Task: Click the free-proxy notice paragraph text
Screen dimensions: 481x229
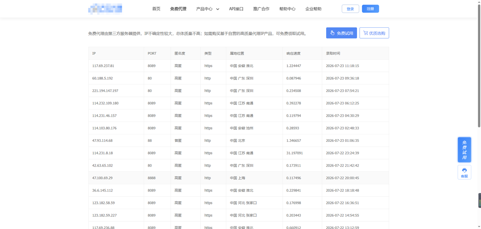Action: [x=198, y=33]
